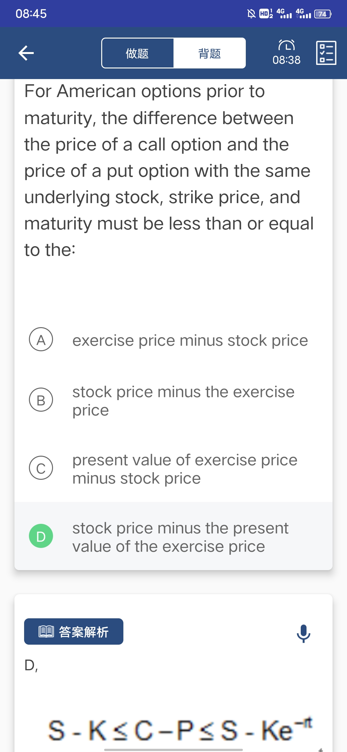Tap the back arrow icon

26,53
